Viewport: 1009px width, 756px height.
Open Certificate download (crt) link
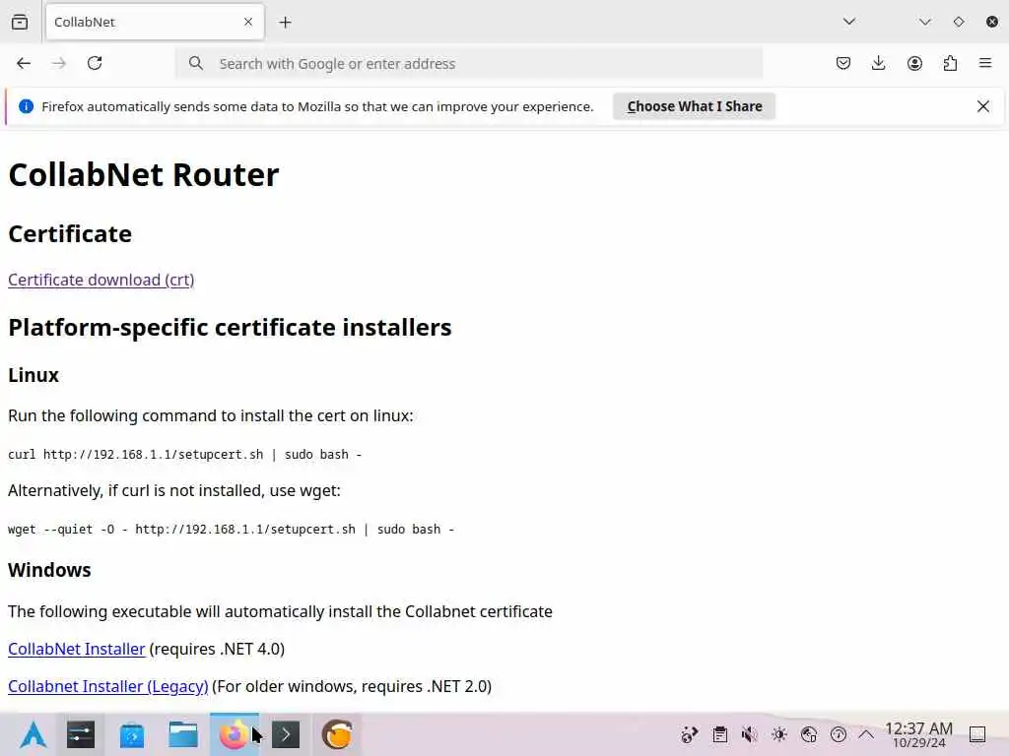[101, 280]
